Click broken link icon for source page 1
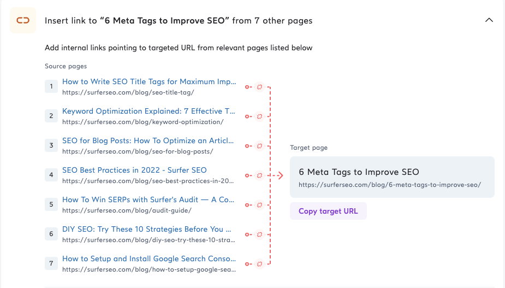This screenshot has width=505, height=288. point(259,87)
